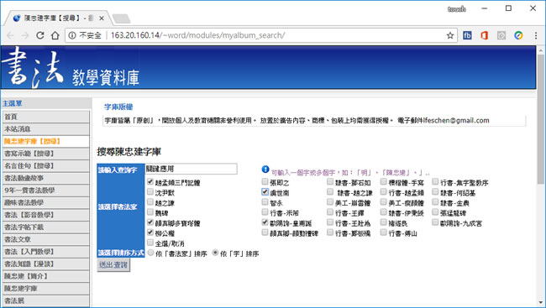
Task: Check the 行書-集字聖教序 checkbox
Action: click(435, 181)
